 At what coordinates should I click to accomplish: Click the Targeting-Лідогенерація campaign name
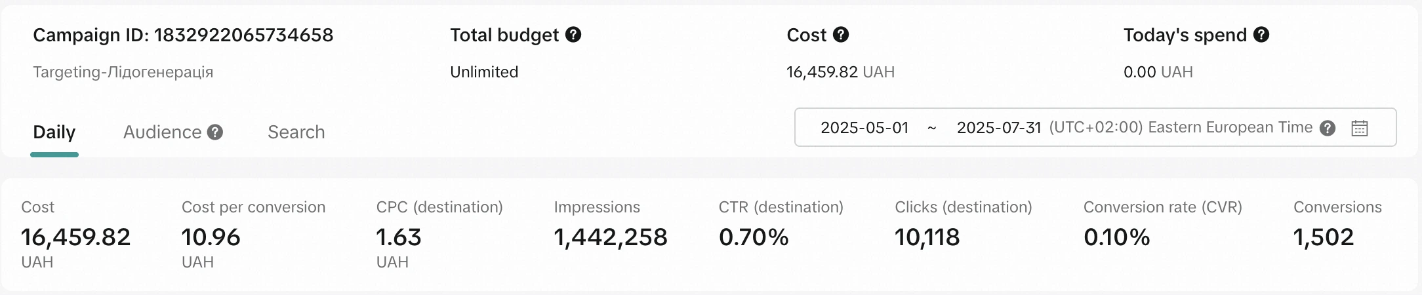[x=123, y=72]
